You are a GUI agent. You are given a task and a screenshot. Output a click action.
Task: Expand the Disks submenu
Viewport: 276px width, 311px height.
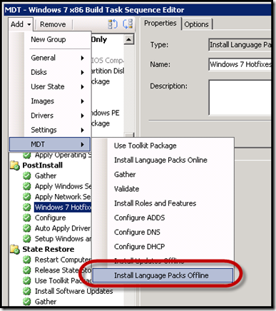(x=58, y=72)
